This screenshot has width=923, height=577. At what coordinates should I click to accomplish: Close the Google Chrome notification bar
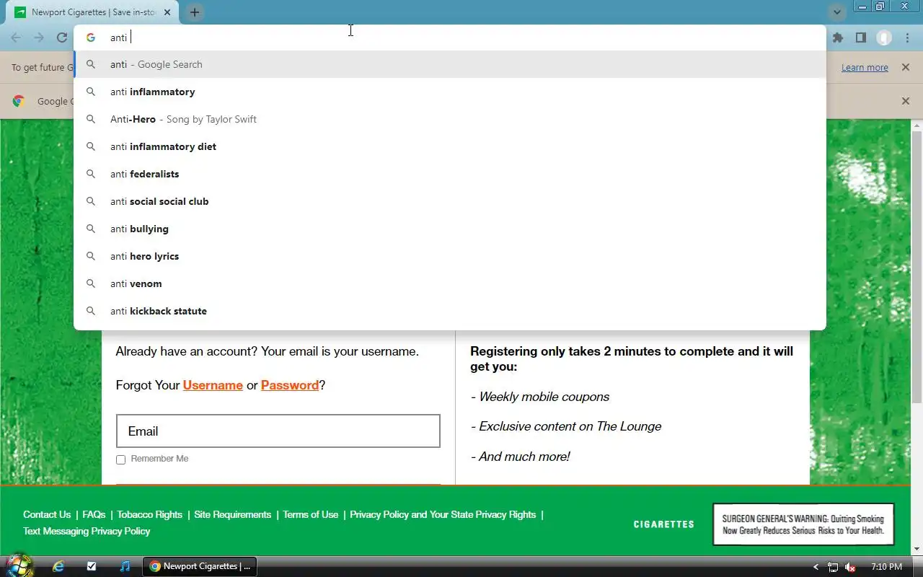pos(906,101)
